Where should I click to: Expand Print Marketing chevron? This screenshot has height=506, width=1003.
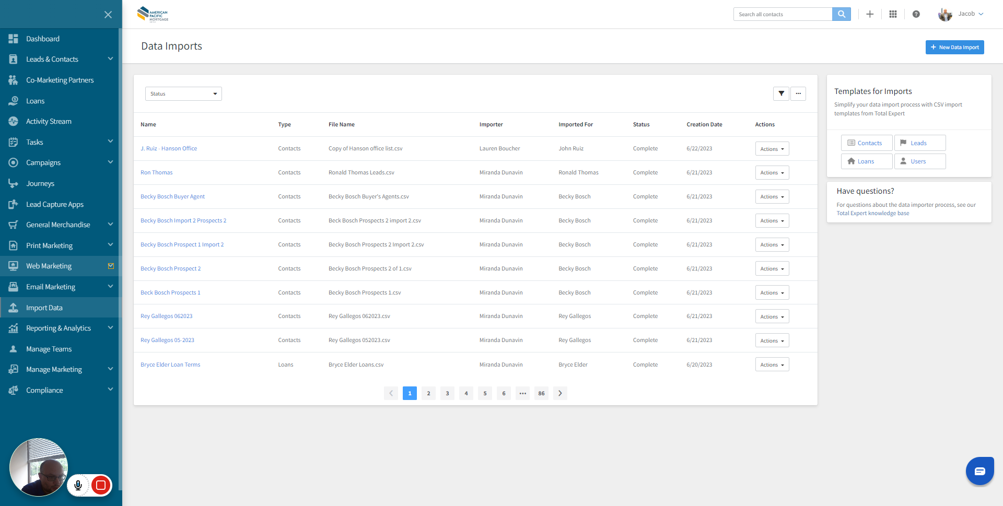tap(110, 245)
